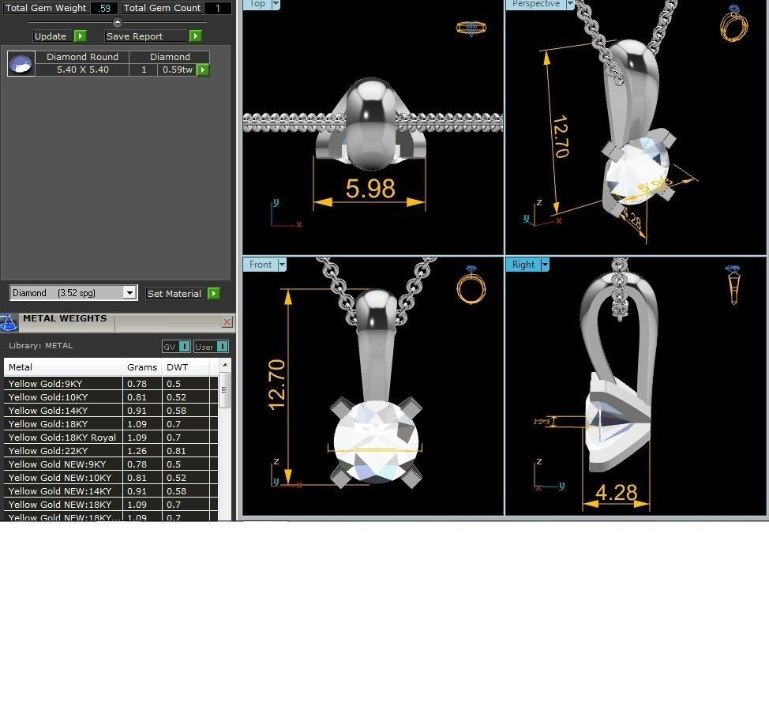Click the ring orientation icon in Perspective view
Screen dimensions: 769x725
pos(733,23)
